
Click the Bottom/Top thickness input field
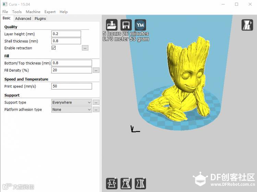pyautogui.click(x=72, y=63)
